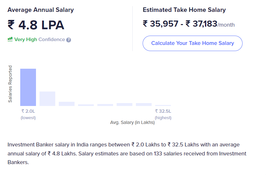Click the green confidence bars icon
The width and height of the screenshot is (266, 175).
click(10, 39)
